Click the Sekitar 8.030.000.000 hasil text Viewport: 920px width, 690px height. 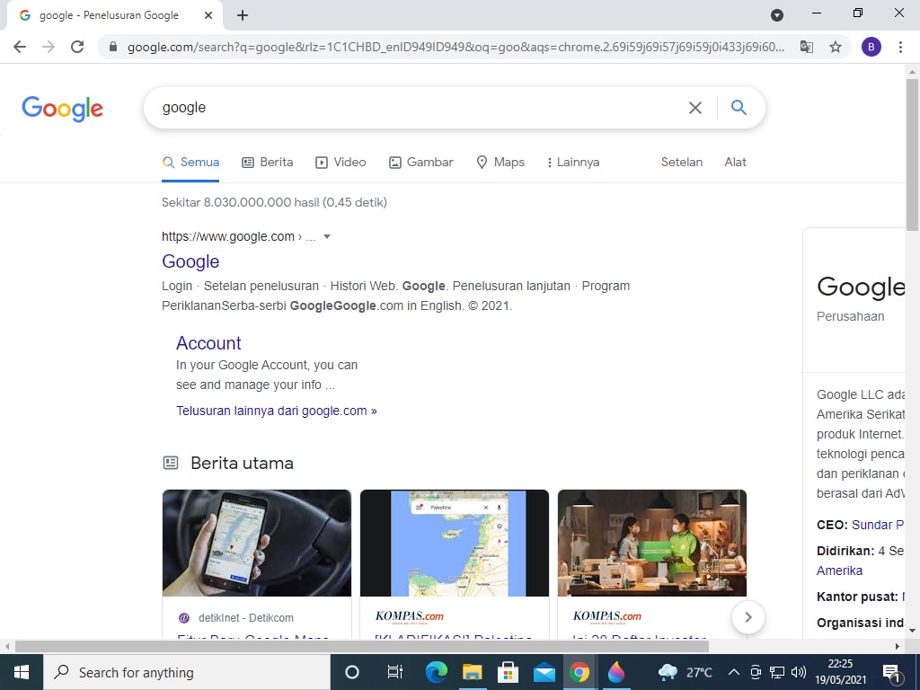tap(274, 203)
